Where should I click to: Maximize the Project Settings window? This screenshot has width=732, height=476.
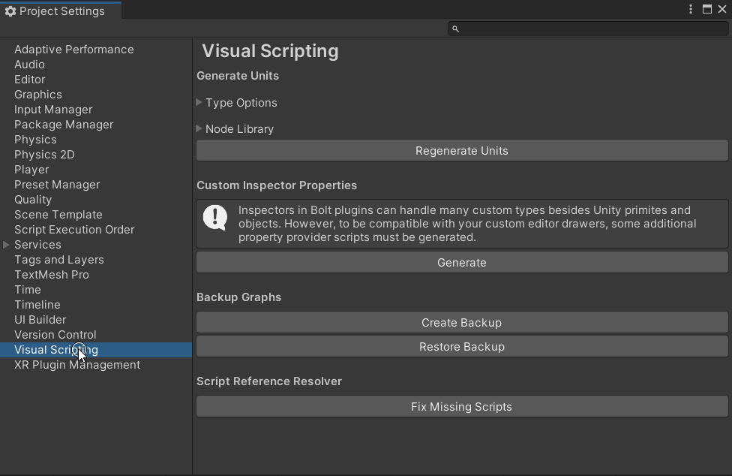pyautogui.click(x=707, y=9)
